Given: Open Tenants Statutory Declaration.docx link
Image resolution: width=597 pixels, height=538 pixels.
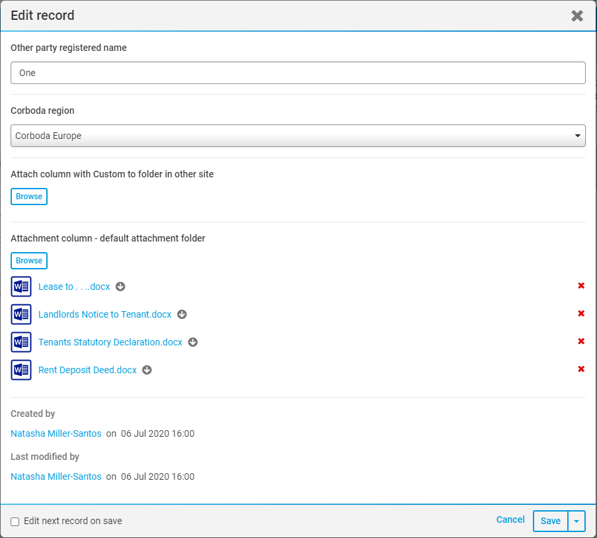Looking at the screenshot, I should point(110,342).
